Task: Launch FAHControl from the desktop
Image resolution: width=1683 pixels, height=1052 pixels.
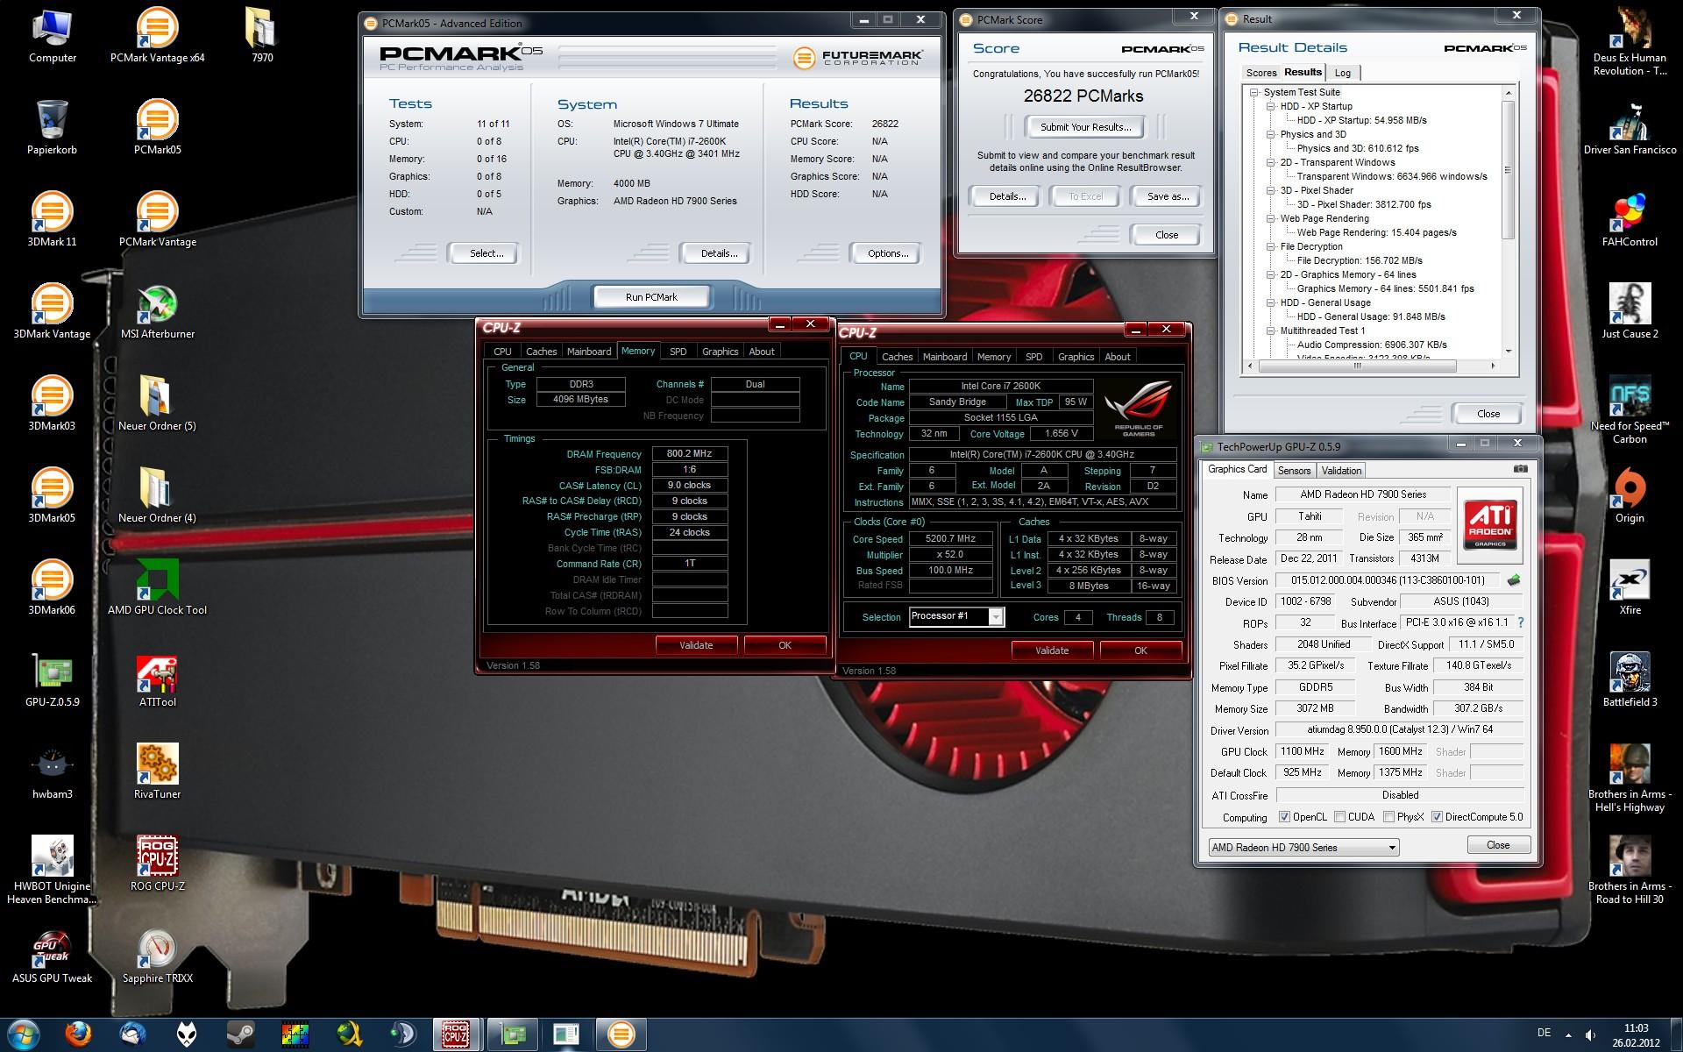Action: tap(1630, 219)
